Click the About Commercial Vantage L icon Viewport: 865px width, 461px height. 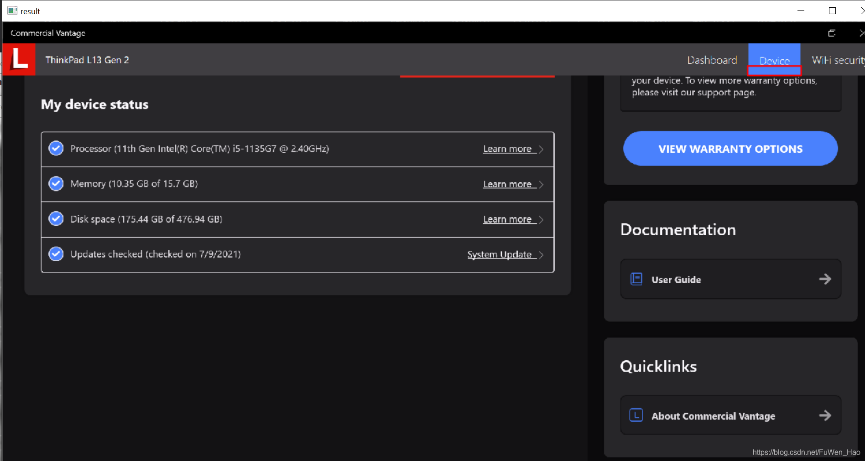(636, 415)
